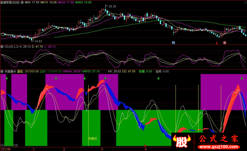Select the 帝牌家居(日线) chart title
The image size is (247, 151).
[10, 2]
